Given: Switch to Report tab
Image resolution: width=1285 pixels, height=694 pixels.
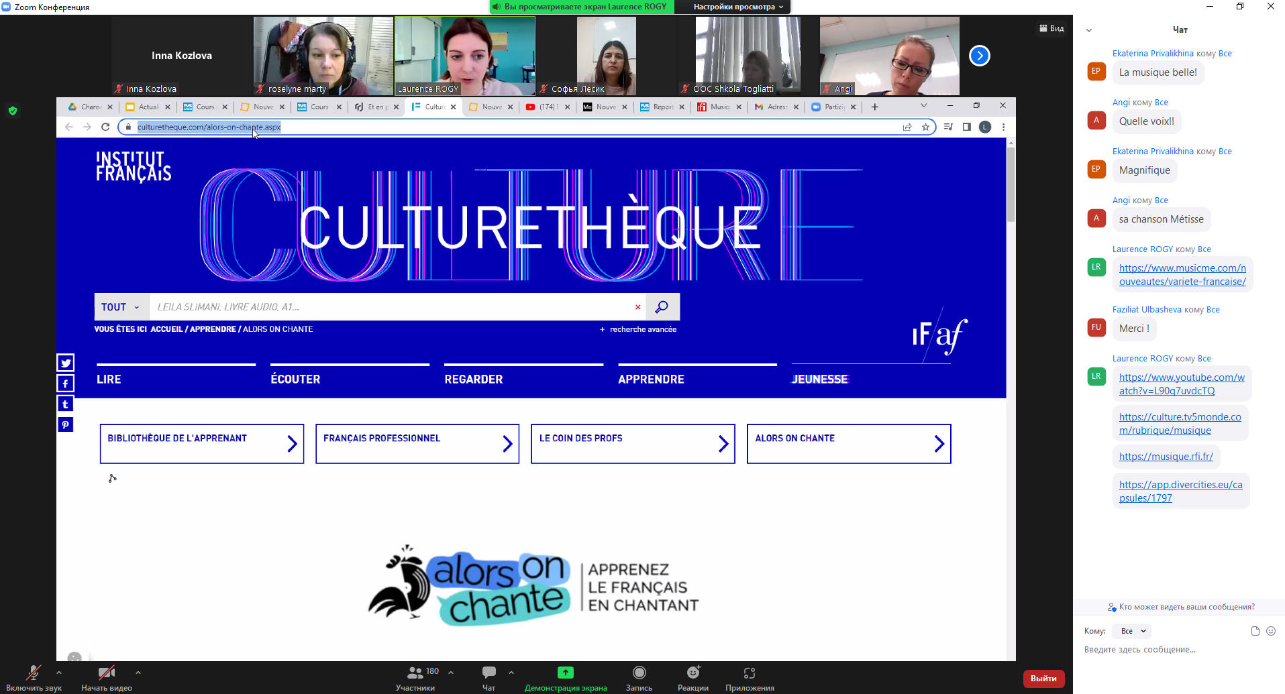Looking at the screenshot, I should (x=662, y=107).
